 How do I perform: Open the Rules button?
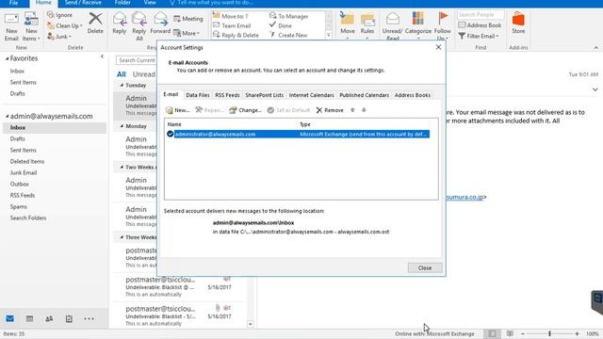(367, 25)
